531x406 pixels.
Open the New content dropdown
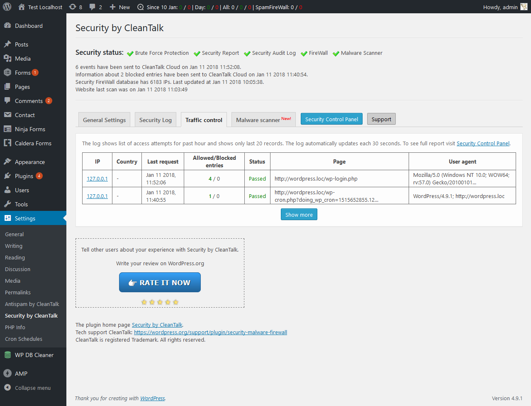(x=120, y=7)
